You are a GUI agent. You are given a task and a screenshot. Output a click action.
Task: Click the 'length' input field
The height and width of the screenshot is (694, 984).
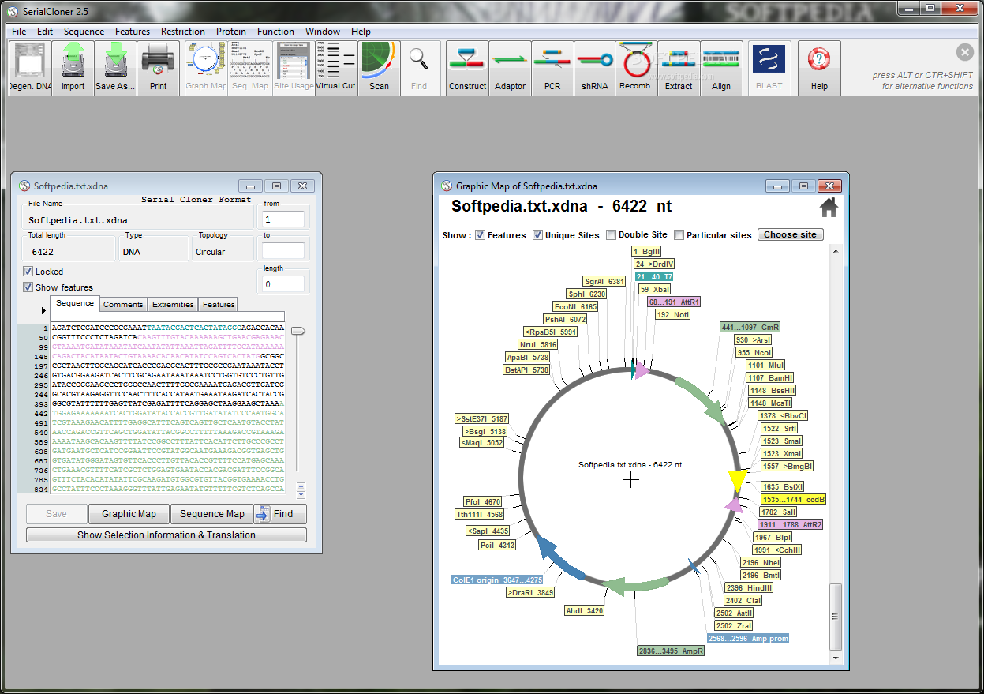(283, 283)
